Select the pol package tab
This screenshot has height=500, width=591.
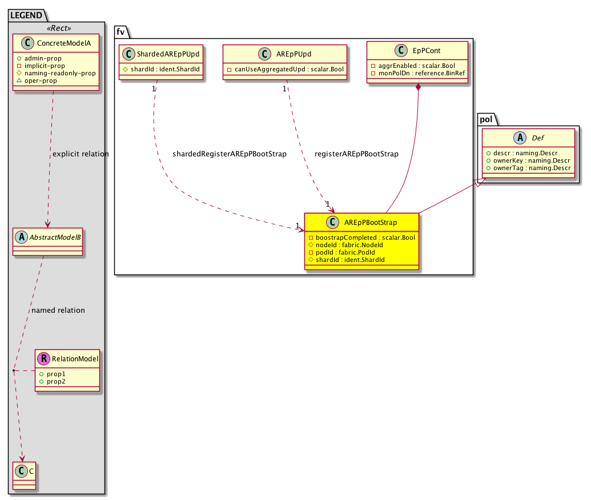pyautogui.click(x=485, y=119)
